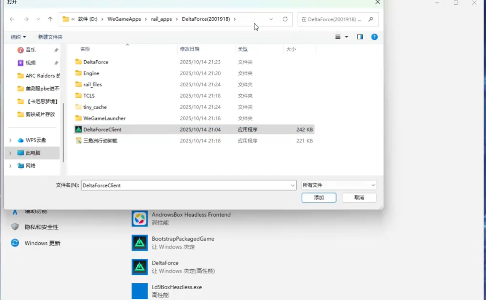Screen dimensions: 486x300
Task: Expand the 网络 tree node
Action: 10,166
